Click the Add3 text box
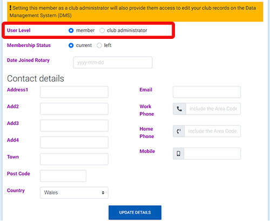Image resolution: width=270 pixels, height=221 pixels. point(74,125)
